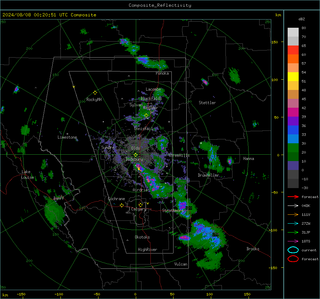The image size is (320, 299).
Task: Click the Vulcan label
Action: 181,264
